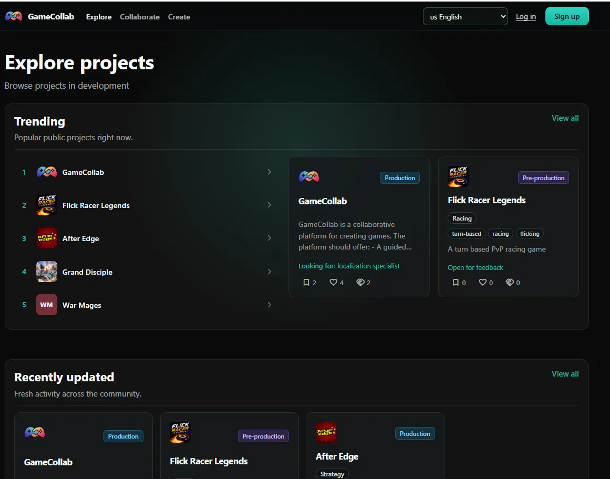
Task: Click Grand Disciple thumbnail in trending list
Action: click(x=47, y=272)
